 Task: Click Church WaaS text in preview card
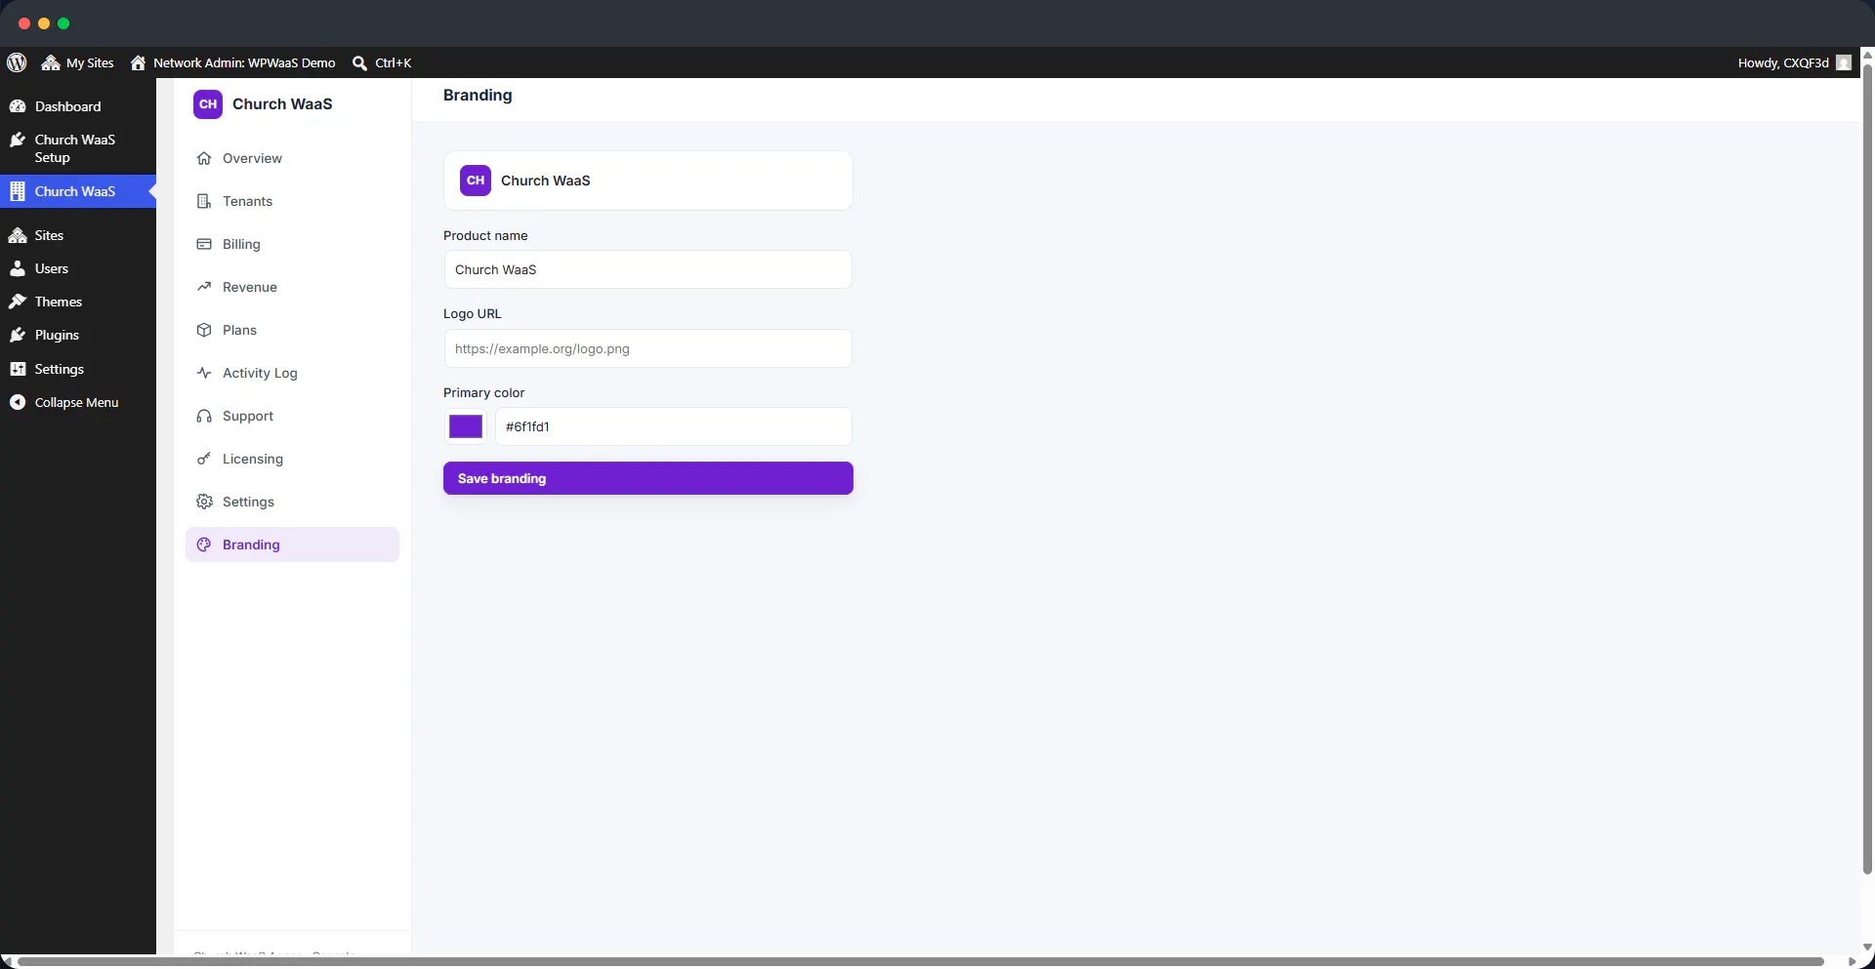point(546,181)
